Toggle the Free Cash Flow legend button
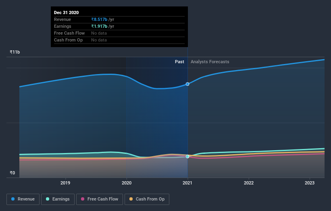This screenshot has height=211, width=331. [x=100, y=199]
